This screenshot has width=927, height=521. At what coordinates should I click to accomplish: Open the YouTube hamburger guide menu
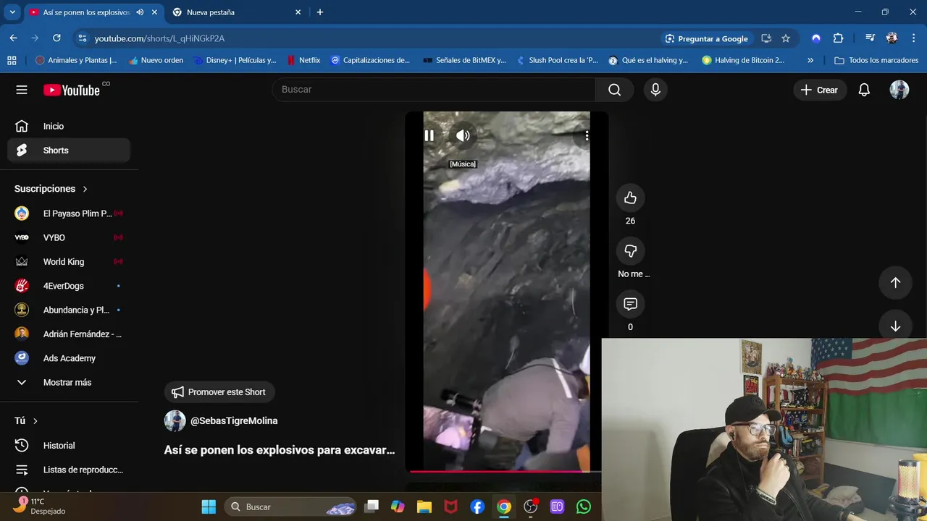coord(22,90)
